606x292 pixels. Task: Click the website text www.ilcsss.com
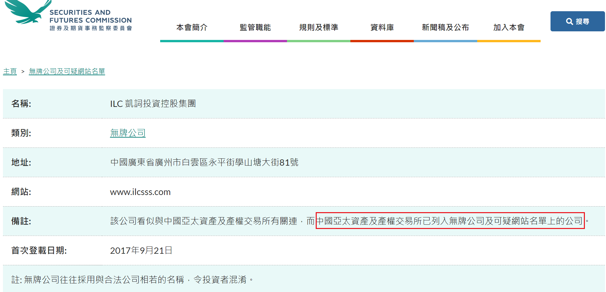click(x=140, y=192)
